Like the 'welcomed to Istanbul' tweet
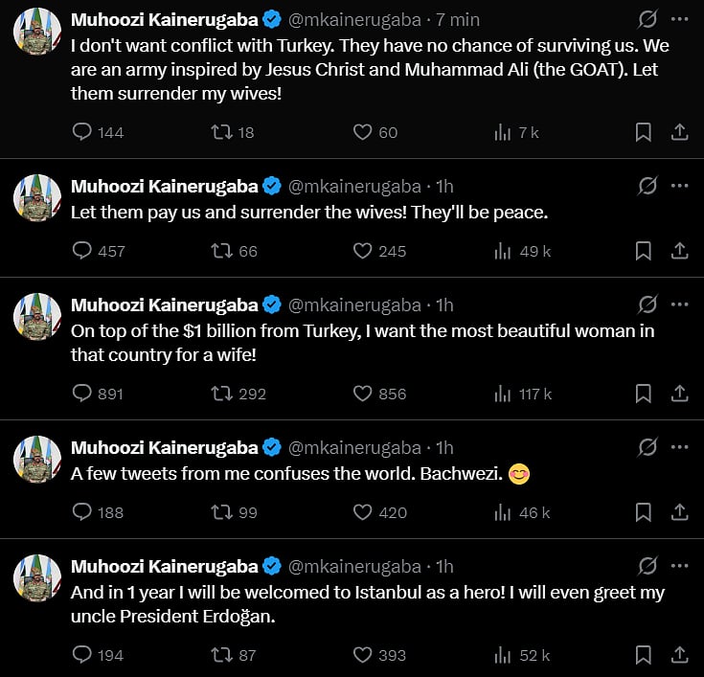The image size is (704, 677). (x=362, y=655)
